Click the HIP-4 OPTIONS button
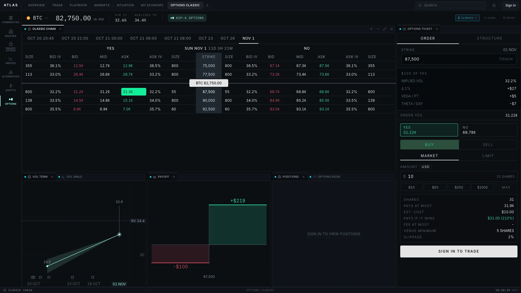 coord(187,18)
